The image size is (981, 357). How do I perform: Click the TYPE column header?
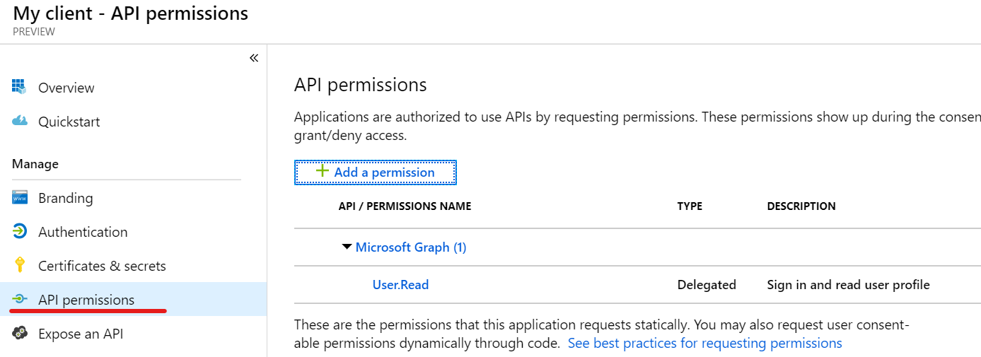pyautogui.click(x=690, y=206)
